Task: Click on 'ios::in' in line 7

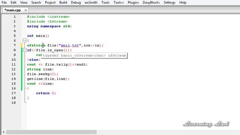Action: point(91,45)
